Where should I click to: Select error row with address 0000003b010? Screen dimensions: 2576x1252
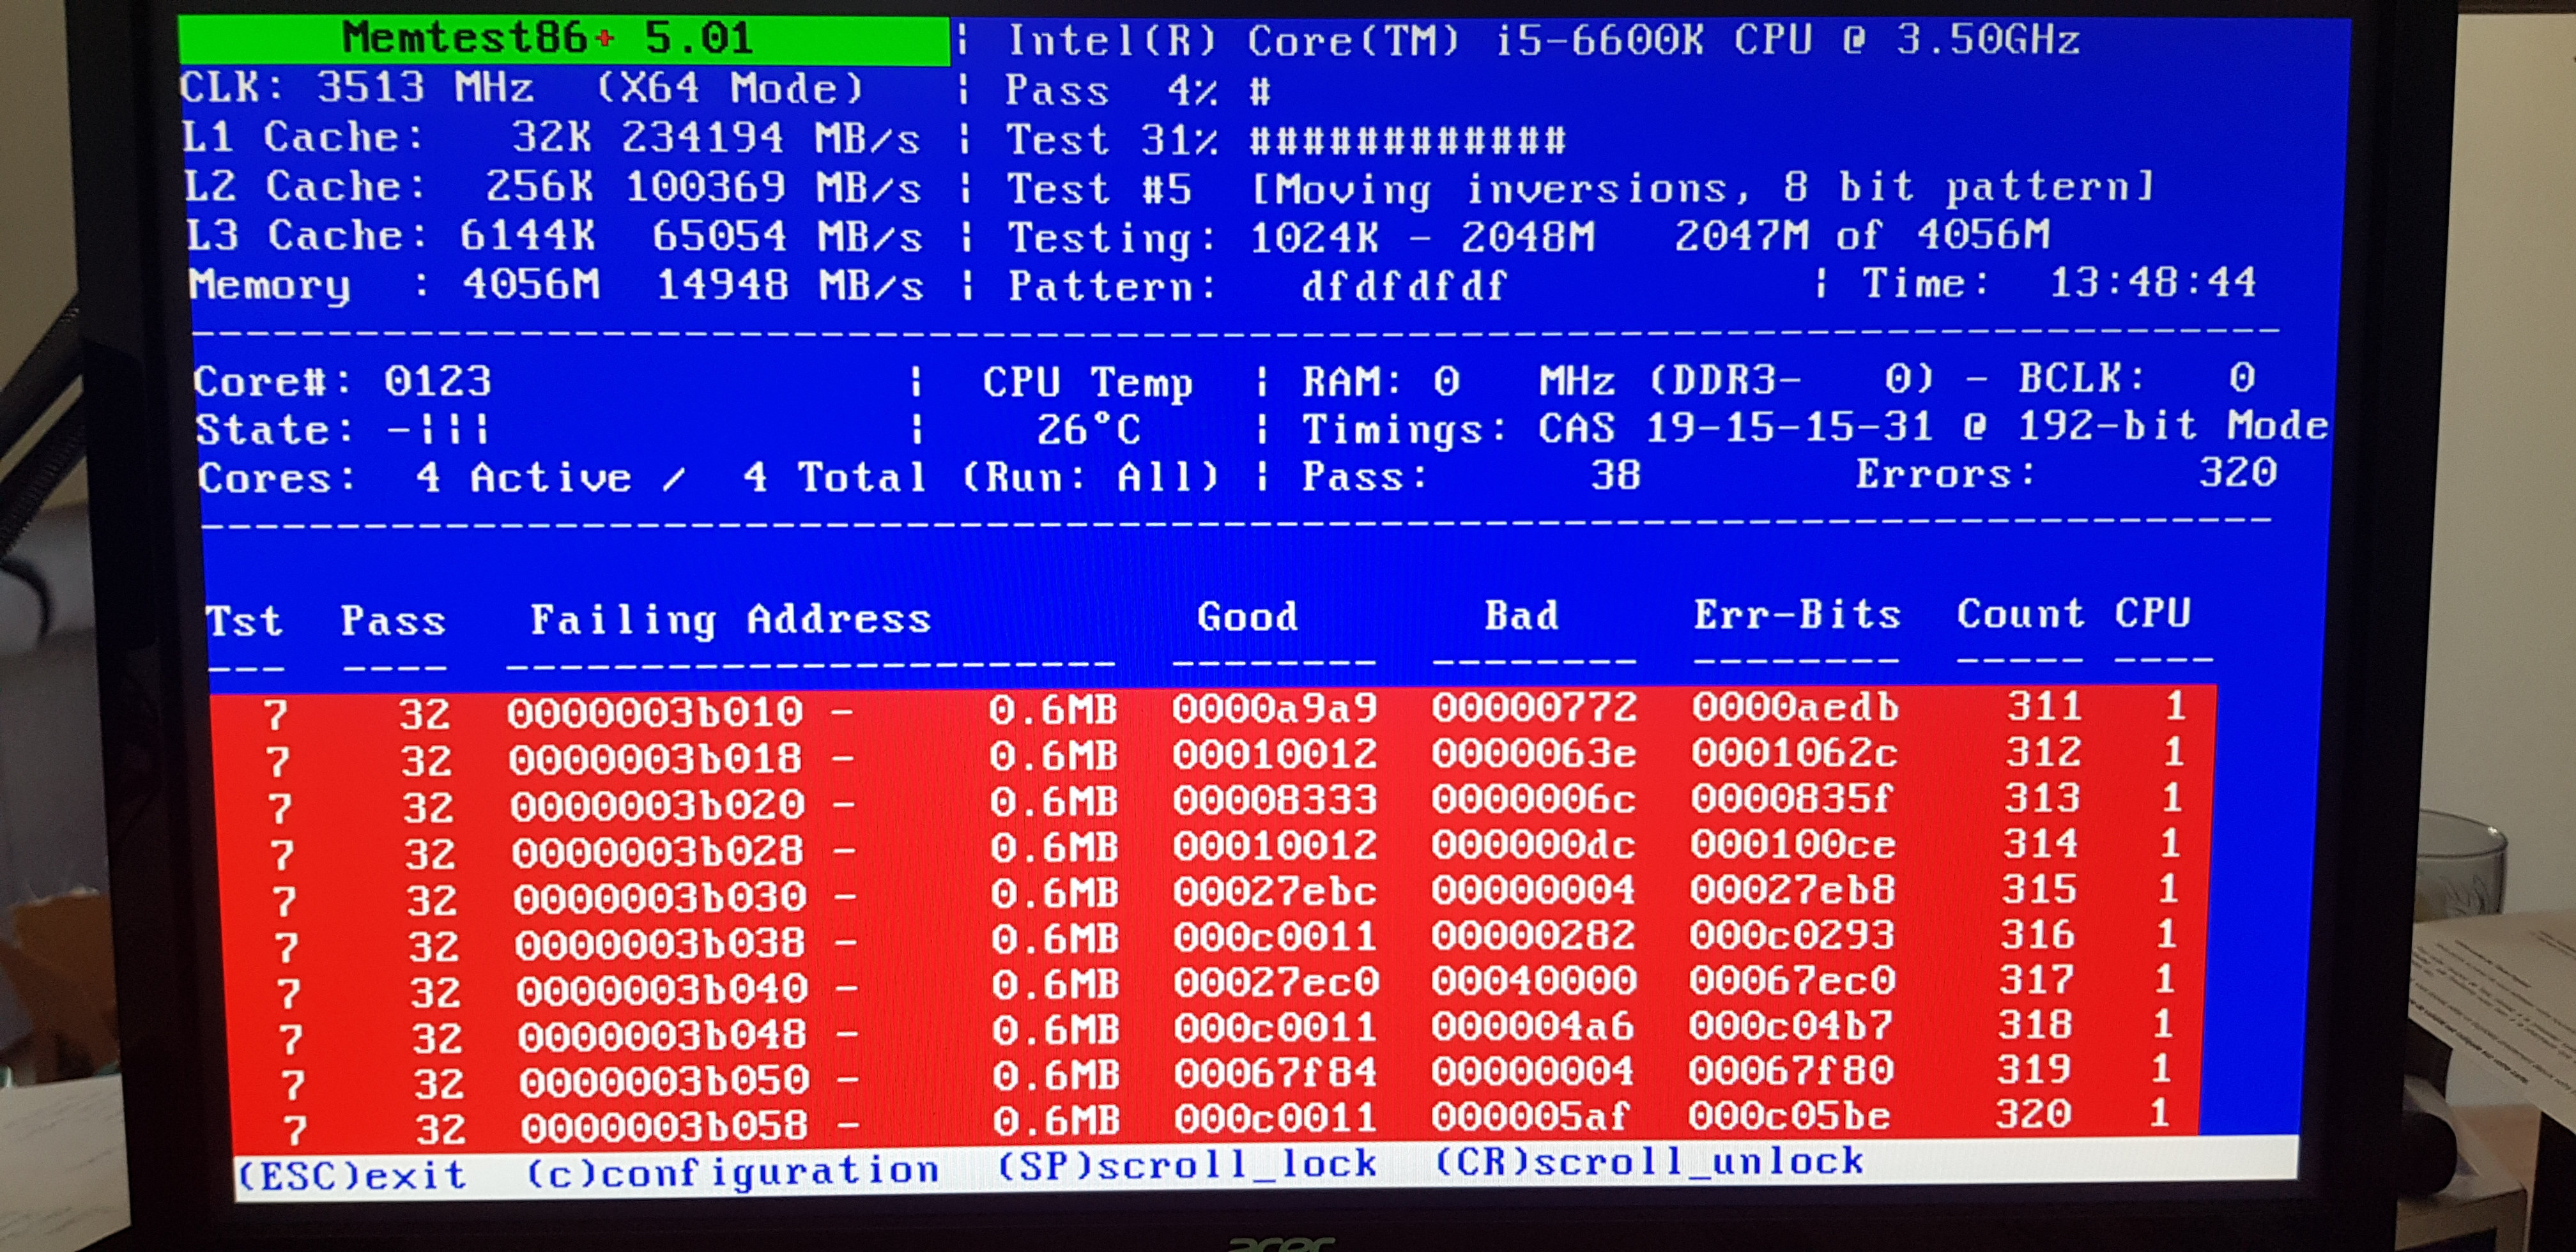[x=655, y=713]
